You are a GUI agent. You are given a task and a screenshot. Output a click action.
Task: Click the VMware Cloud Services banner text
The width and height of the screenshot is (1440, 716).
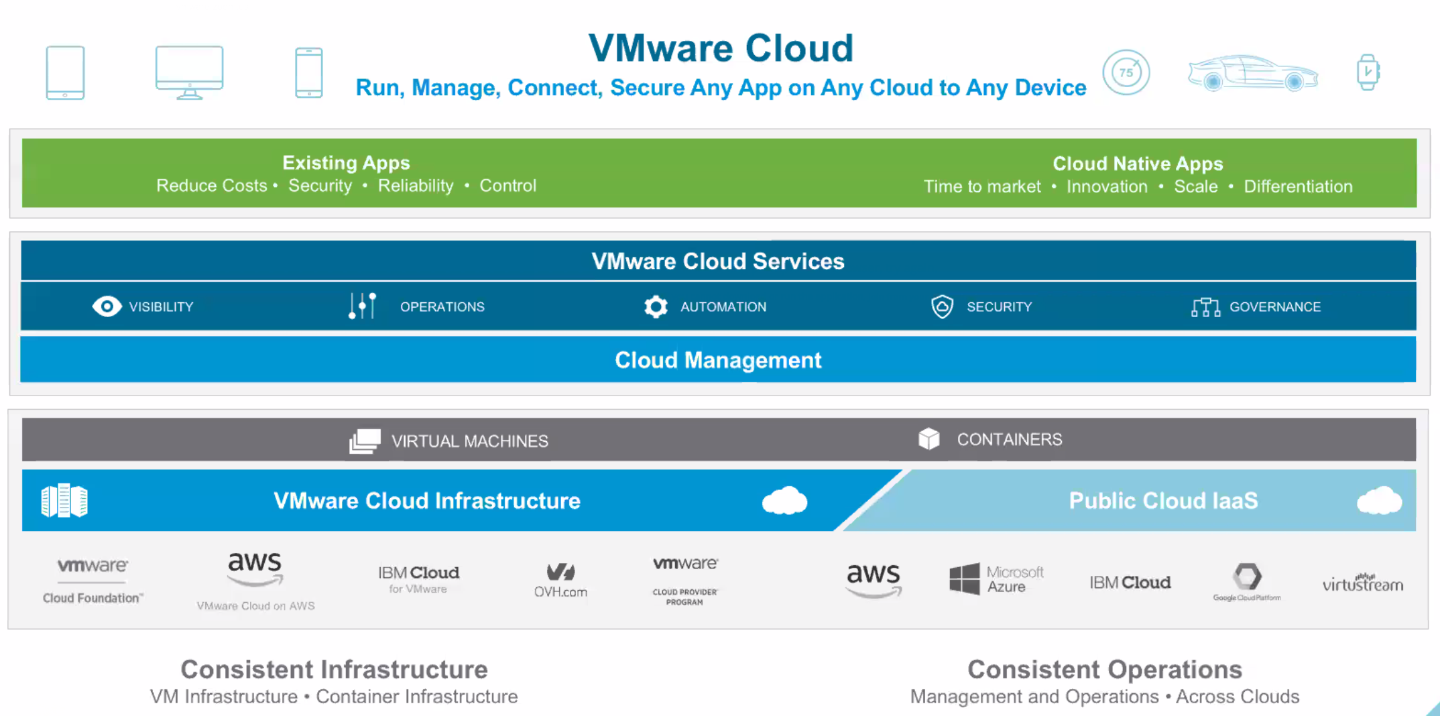pyautogui.click(x=718, y=261)
